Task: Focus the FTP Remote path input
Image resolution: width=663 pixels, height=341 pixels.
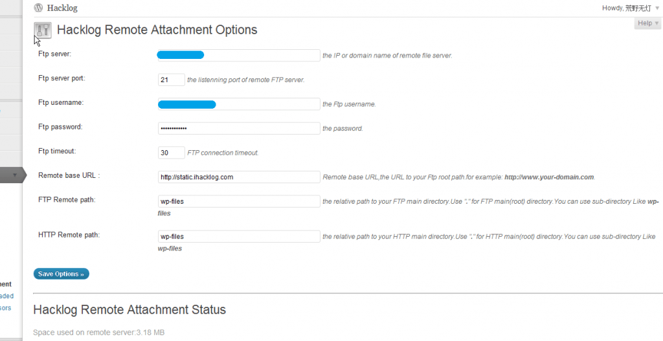Action: click(239, 201)
